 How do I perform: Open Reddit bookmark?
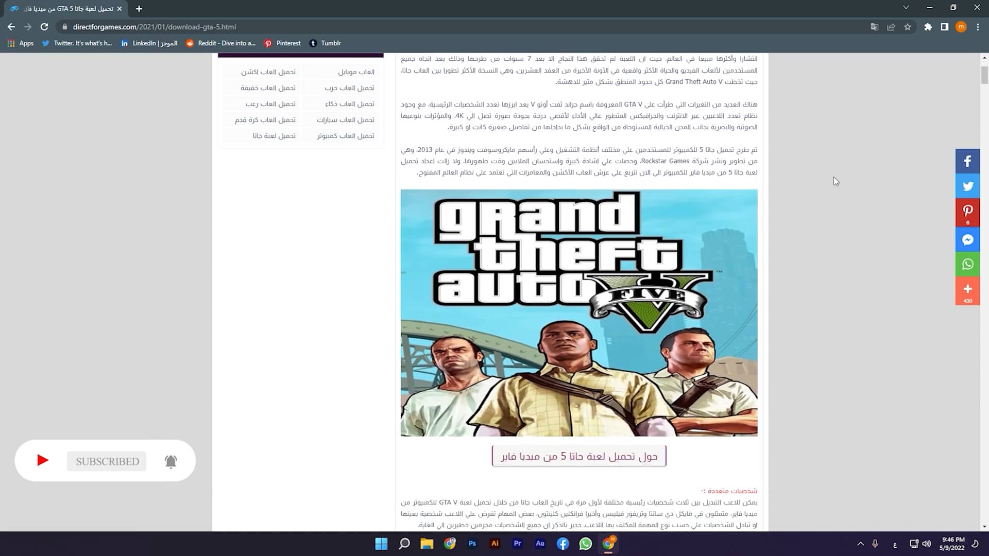click(x=221, y=43)
